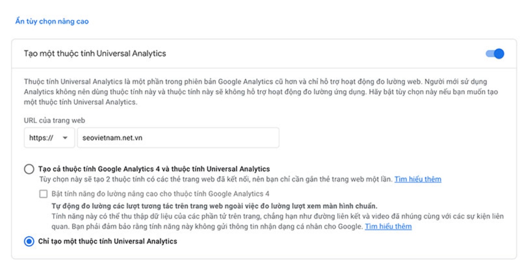Open "Tìm hiểu thêm" link after web tag sentence

tap(418, 179)
